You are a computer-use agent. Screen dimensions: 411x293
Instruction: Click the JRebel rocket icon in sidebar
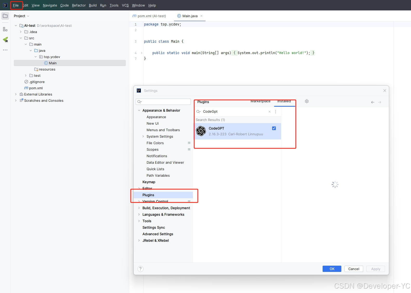pyautogui.click(x=5, y=40)
